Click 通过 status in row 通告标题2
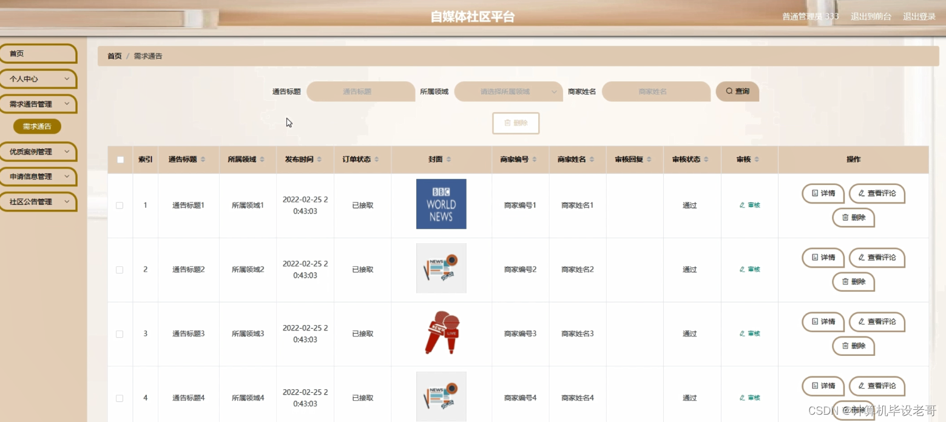Image resolution: width=946 pixels, height=422 pixels. point(689,270)
